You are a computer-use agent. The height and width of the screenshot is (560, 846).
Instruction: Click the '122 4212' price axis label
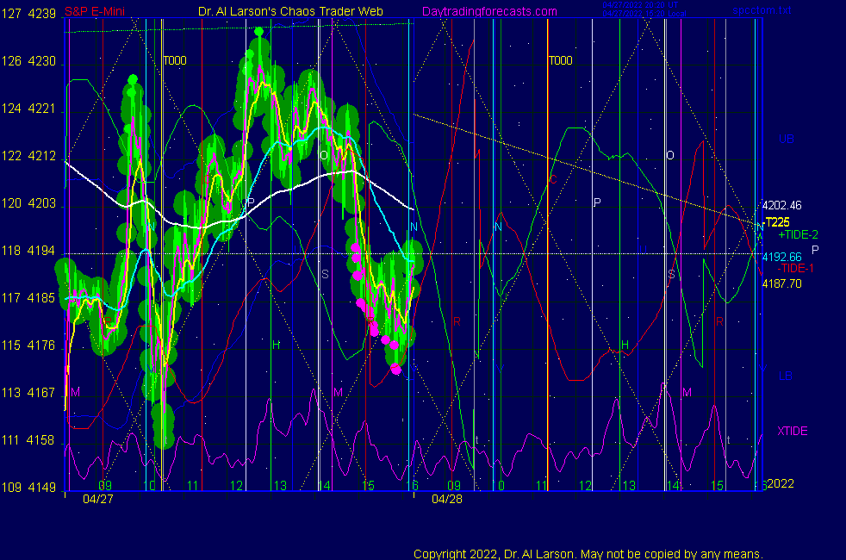tap(28, 156)
